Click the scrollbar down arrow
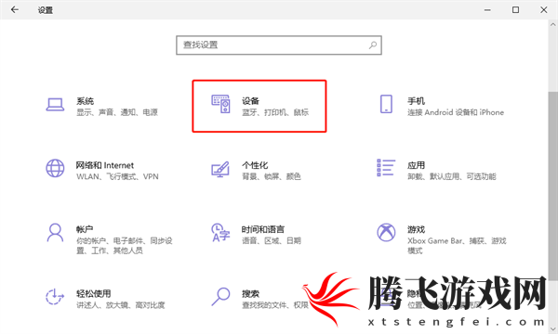The width and height of the screenshot is (558, 334). 552,328
